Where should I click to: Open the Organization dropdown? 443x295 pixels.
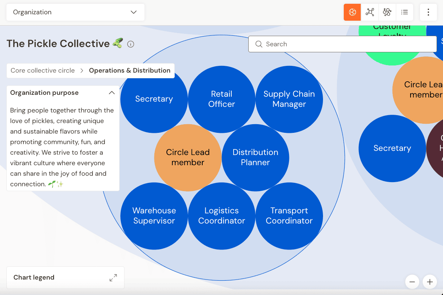click(x=75, y=12)
